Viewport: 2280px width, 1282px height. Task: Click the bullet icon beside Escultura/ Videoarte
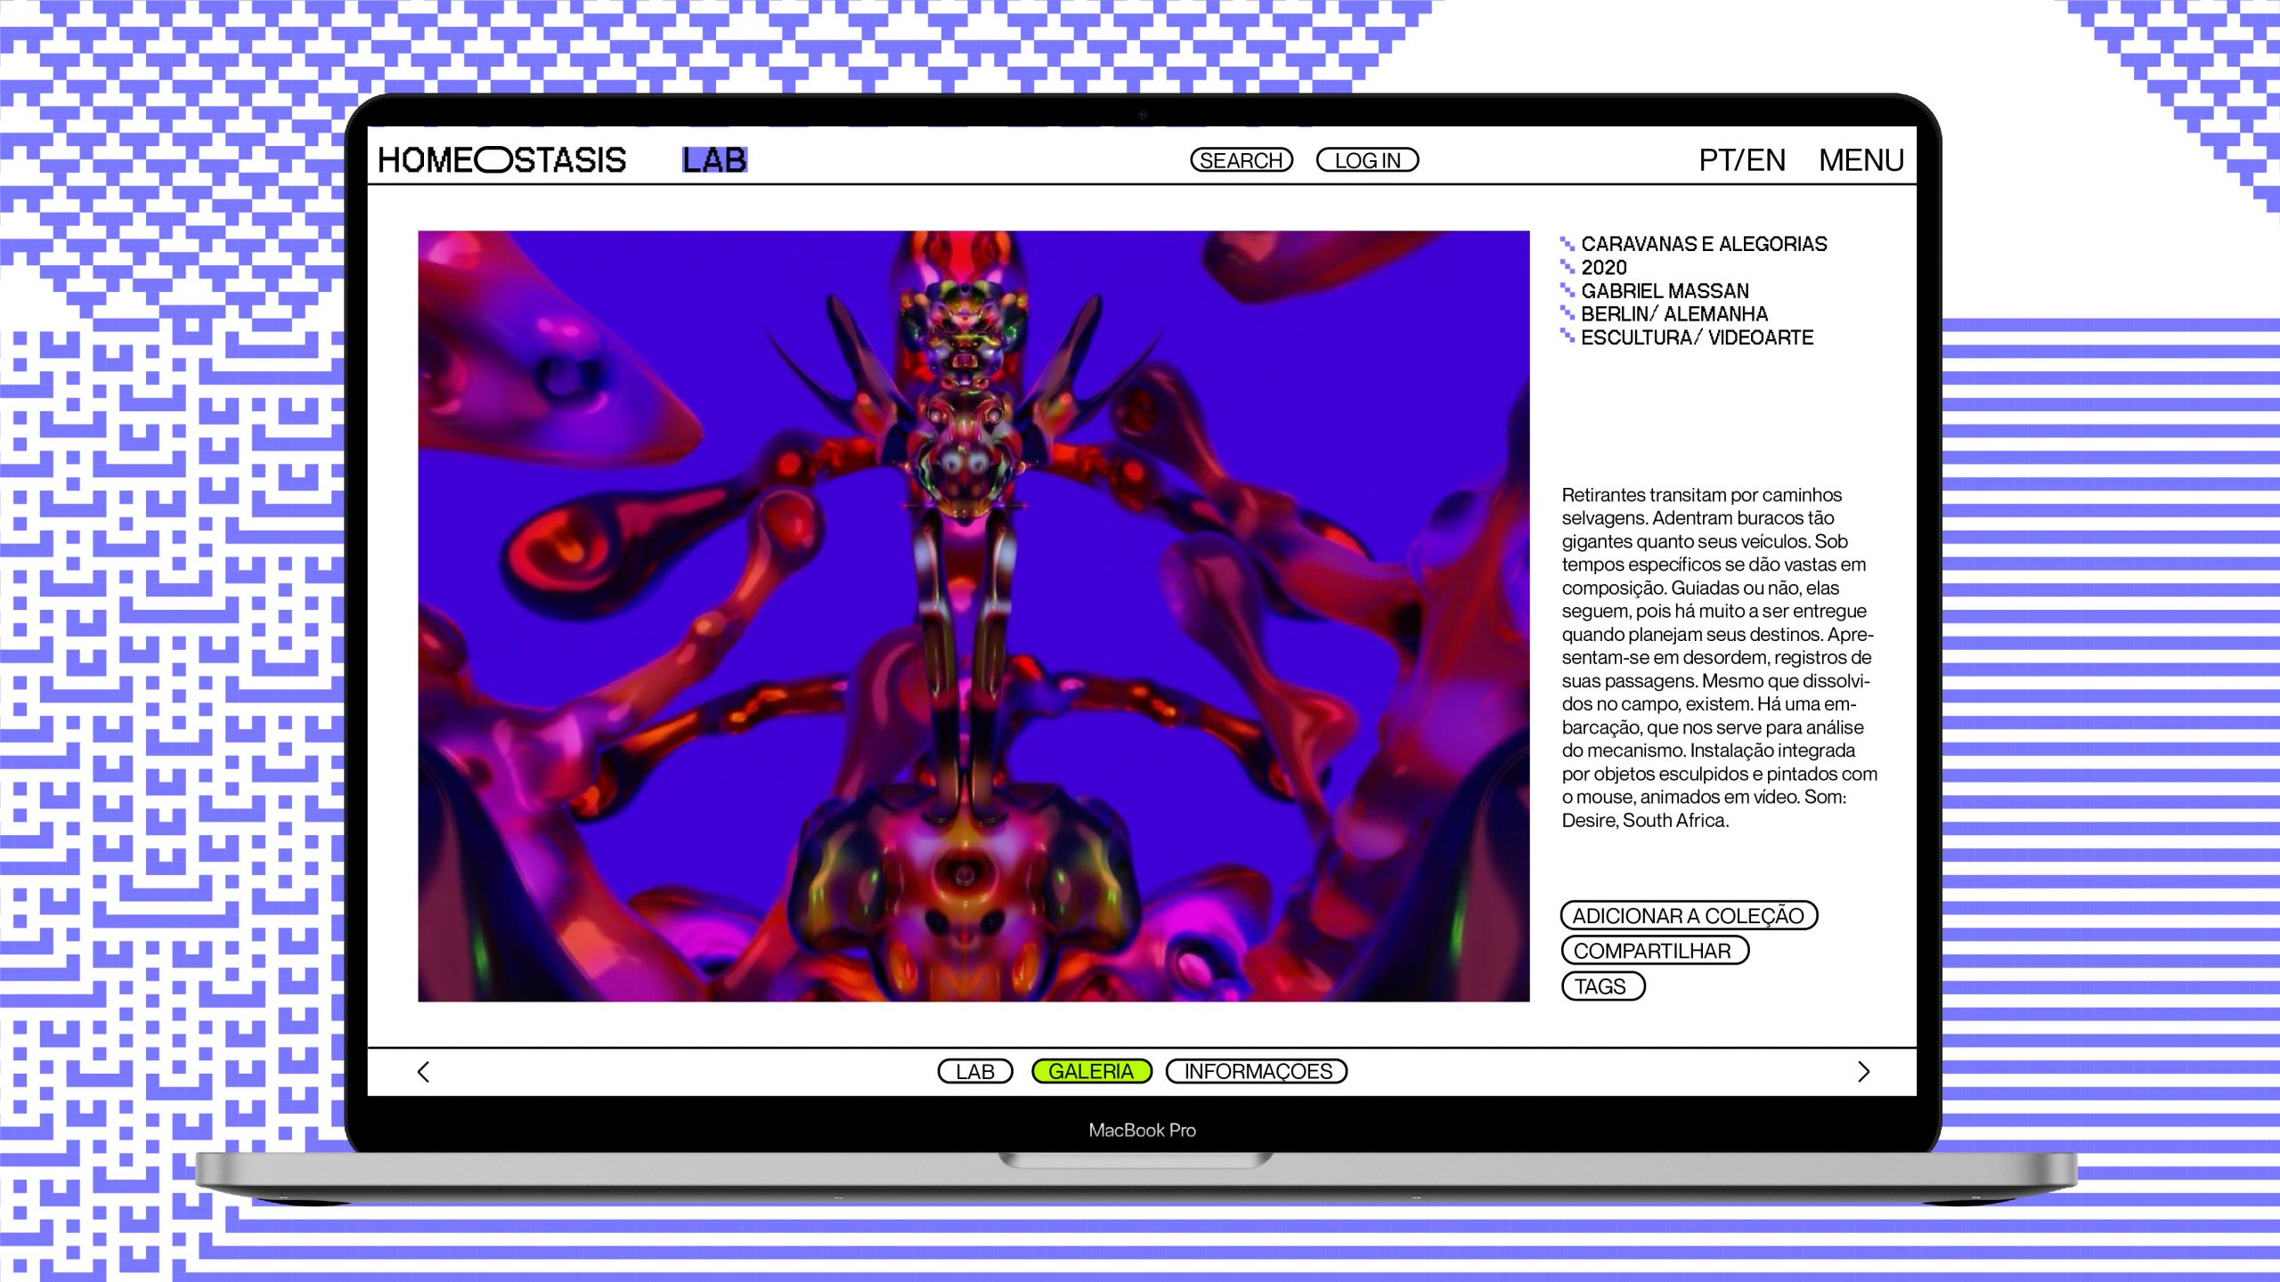1567,337
